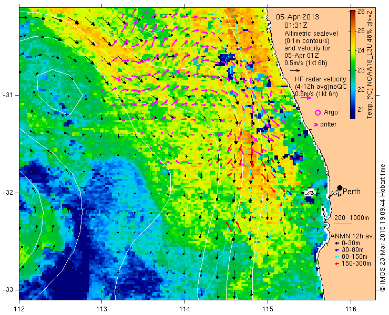The width and height of the screenshot is (389, 315).
Task: Click the longitude label '114'
Action: tap(185, 309)
